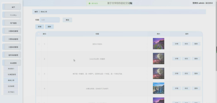
Task: View 详情 for row 4
Action: pyautogui.click(x=177, y=88)
